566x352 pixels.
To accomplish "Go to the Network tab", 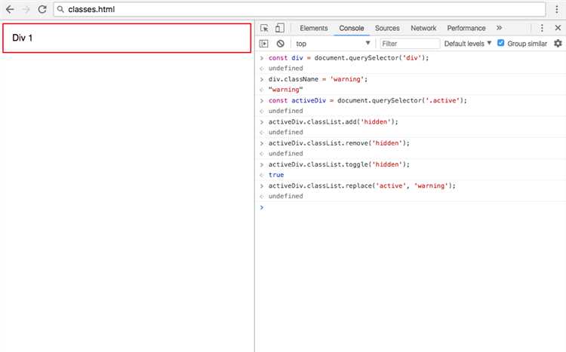I will (x=423, y=28).
